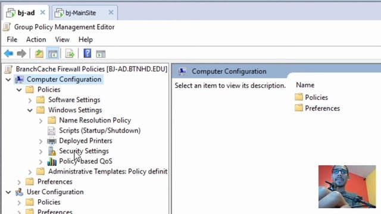The height and width of the screenshot is (214, 381).
Task: Click the Security Settings lock icon
Action: 52,151
